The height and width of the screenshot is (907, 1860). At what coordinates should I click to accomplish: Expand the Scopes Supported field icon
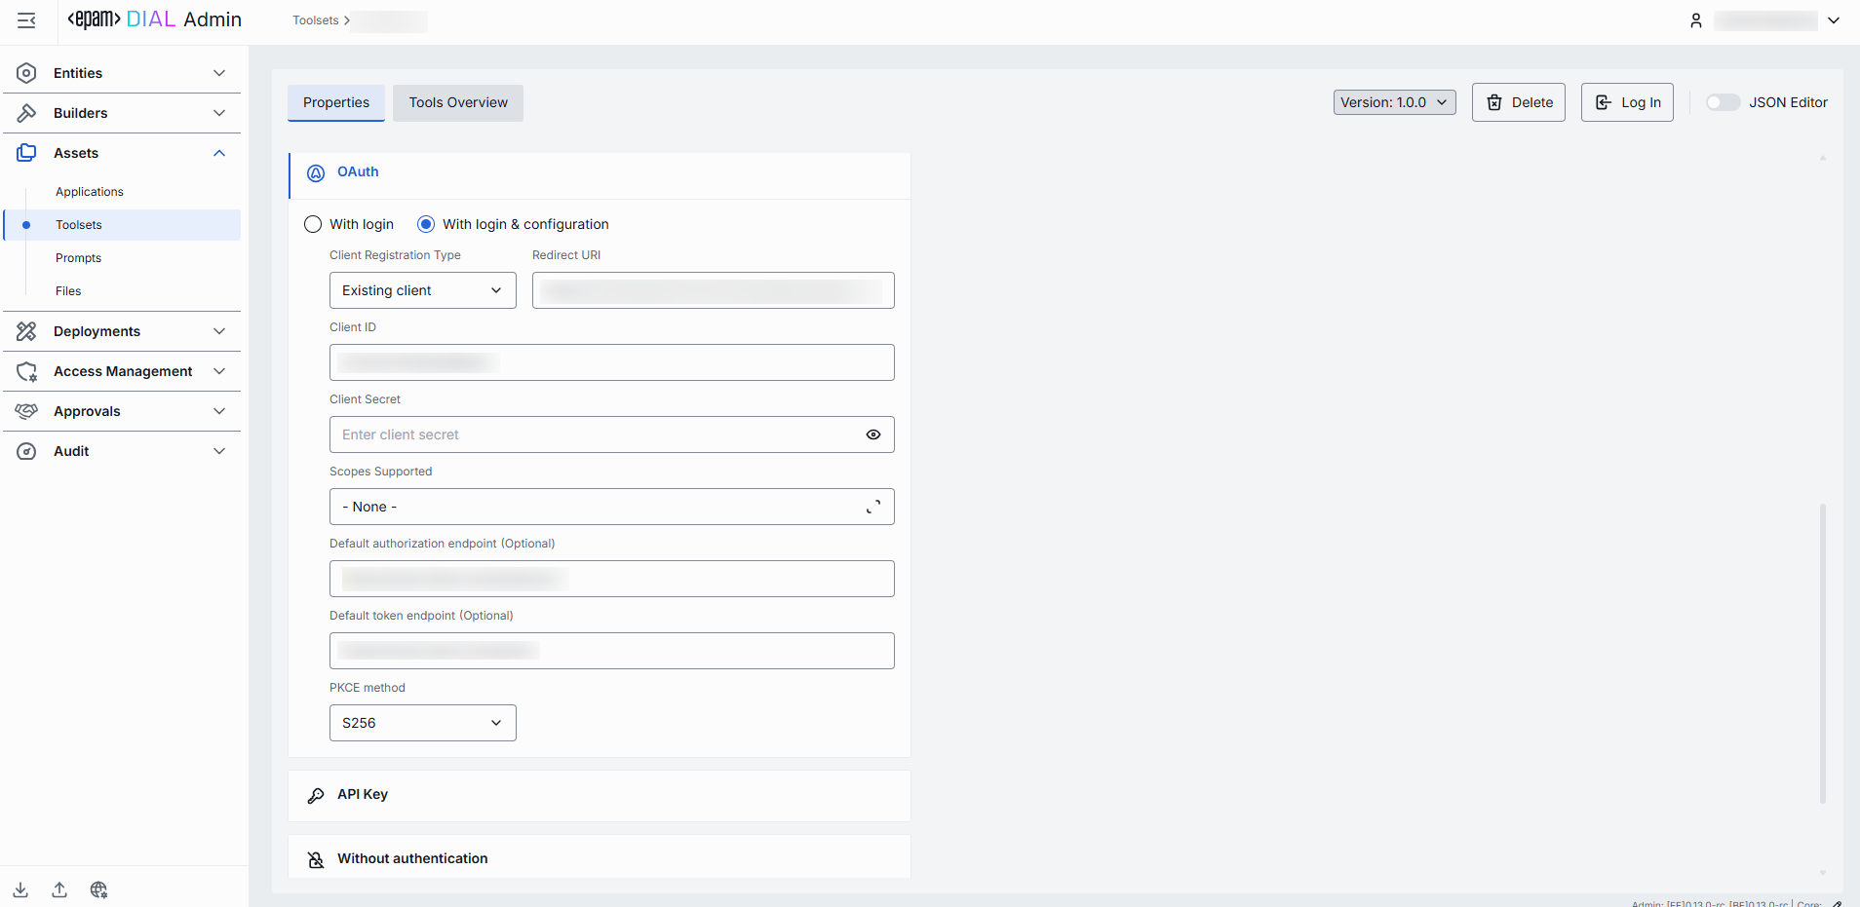coord(873,507)
